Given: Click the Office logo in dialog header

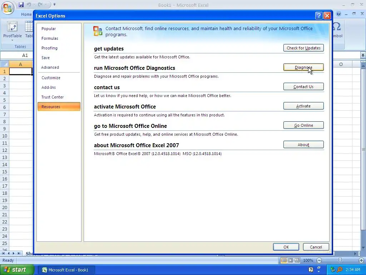Looking at the screenshot, I should [x=98, y=31].
